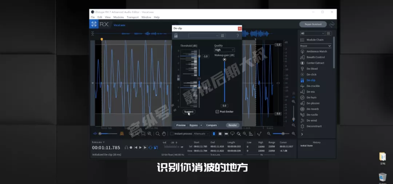
Task: Show the waveform view icon
Action: tap(95, 134)
